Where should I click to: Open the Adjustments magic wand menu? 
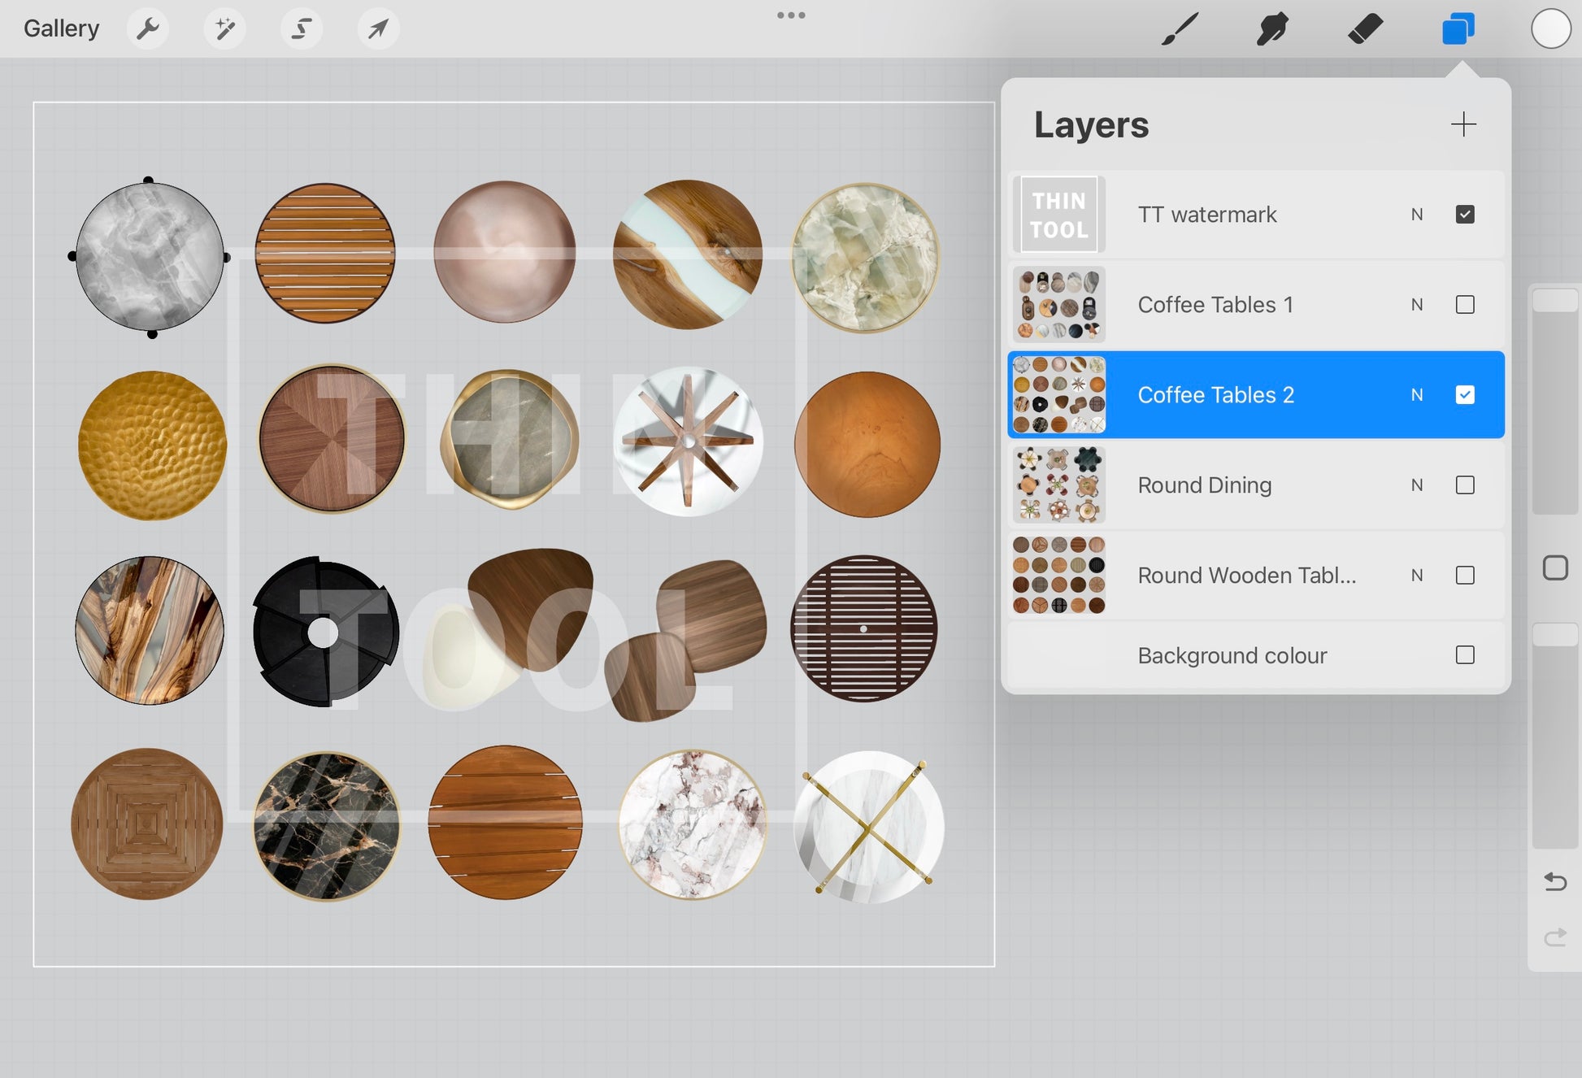224,29
